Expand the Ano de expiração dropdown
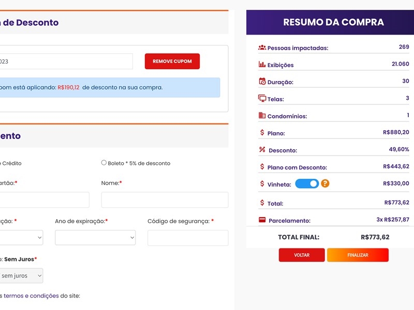The width and height of the screenshot is (414, 310). click(x=95, y=238)
